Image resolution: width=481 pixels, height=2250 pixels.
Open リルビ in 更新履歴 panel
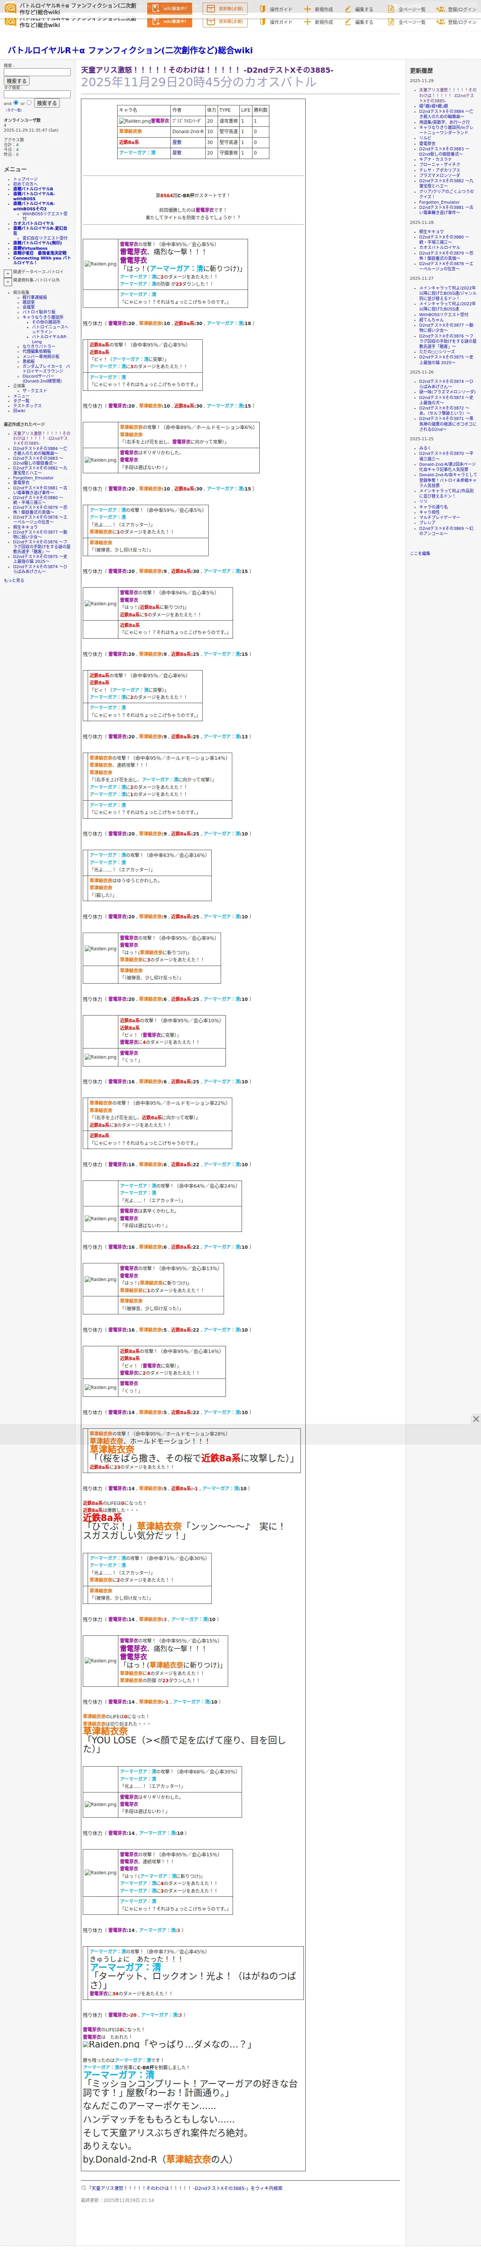[x=425, y=138]
